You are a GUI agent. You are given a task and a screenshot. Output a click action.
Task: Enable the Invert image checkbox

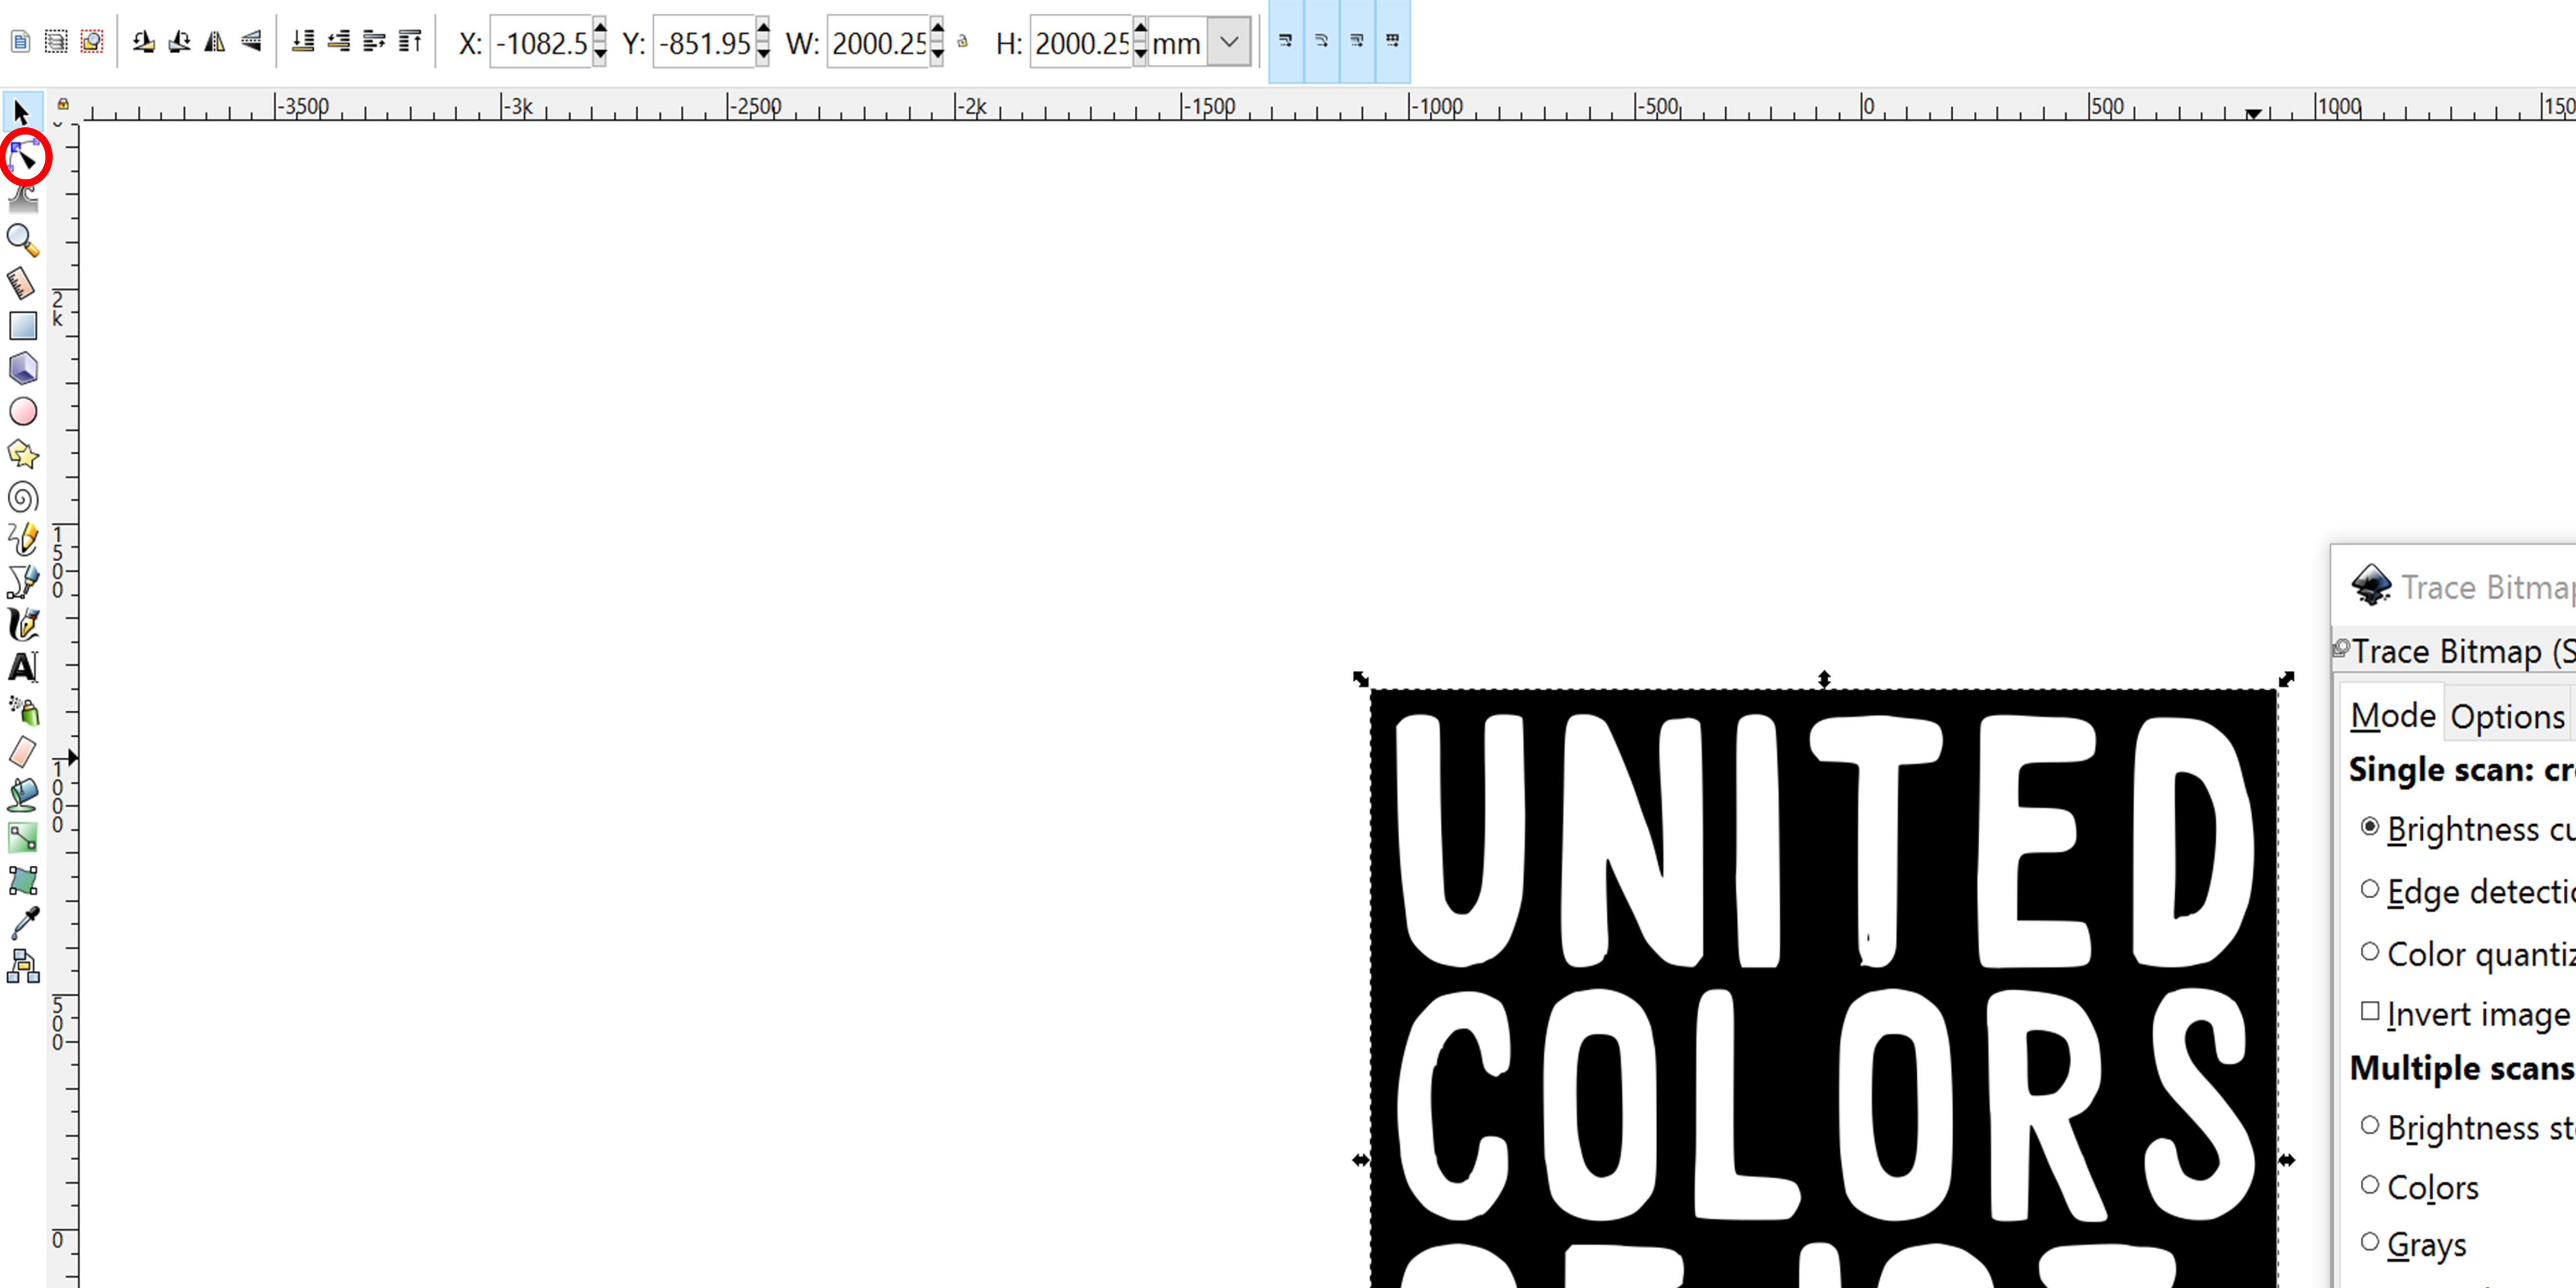[x=2370, y=1011]
